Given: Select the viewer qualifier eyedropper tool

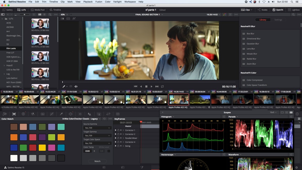Looking at the screenshot, I should 64,87.
